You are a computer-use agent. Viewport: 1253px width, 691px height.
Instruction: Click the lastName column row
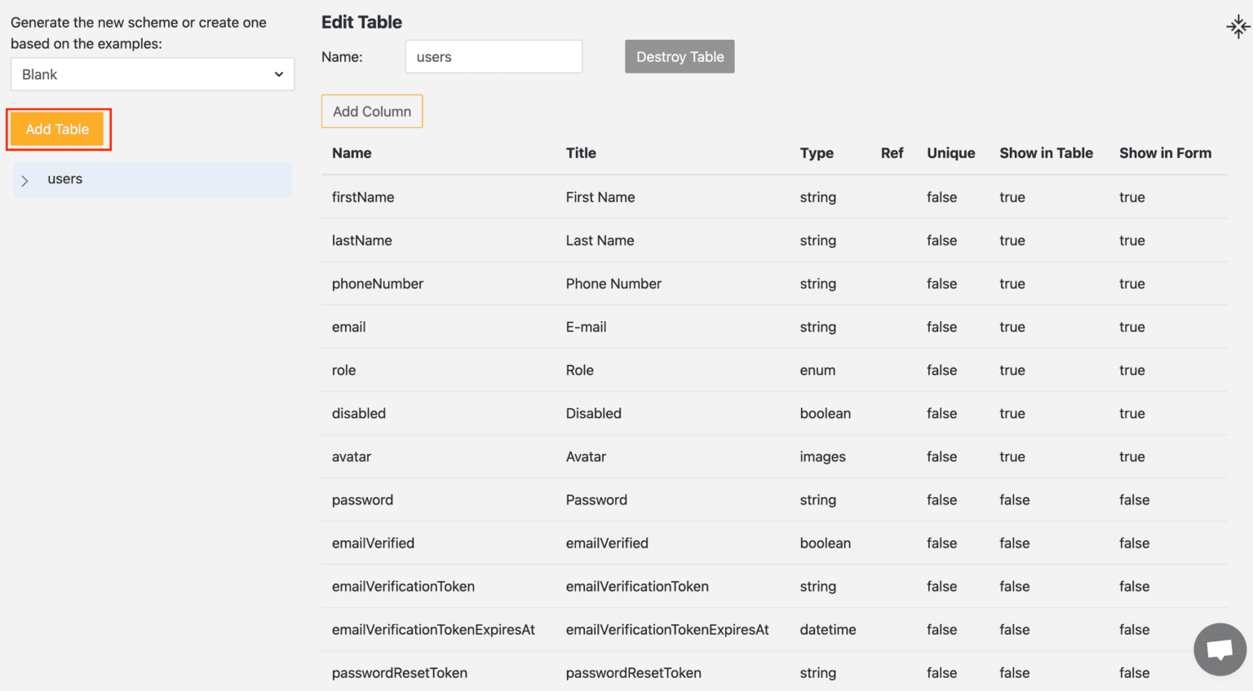[362, 240]
